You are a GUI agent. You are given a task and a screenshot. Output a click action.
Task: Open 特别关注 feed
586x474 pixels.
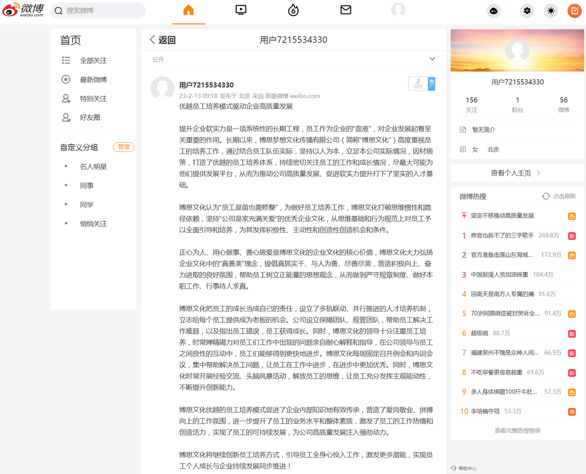93,99
